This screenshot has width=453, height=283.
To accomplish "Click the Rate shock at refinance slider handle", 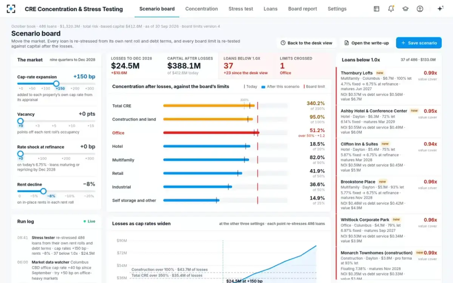I will click(20, 154).
